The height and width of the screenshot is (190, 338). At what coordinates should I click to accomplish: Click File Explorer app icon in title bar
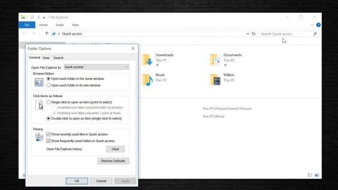coord(23,17)
